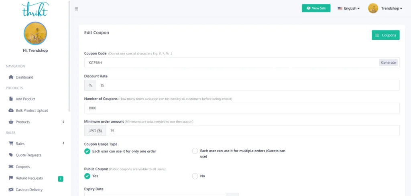Click the Products basket icon

coord(11,122)
